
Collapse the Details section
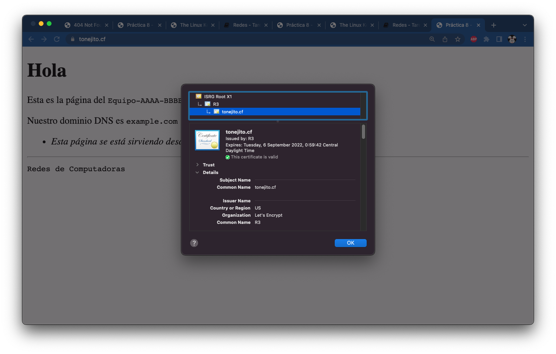pos(197,172)
